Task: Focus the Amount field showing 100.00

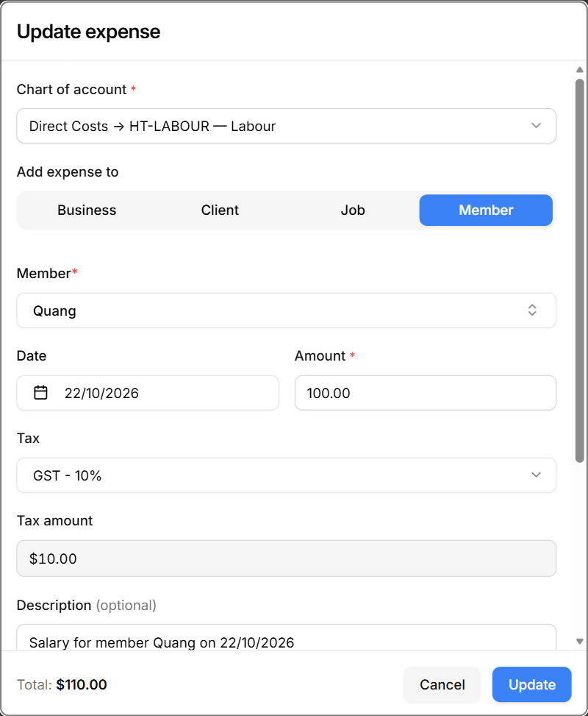Action: pyautogui.click(x=425, y=393)
